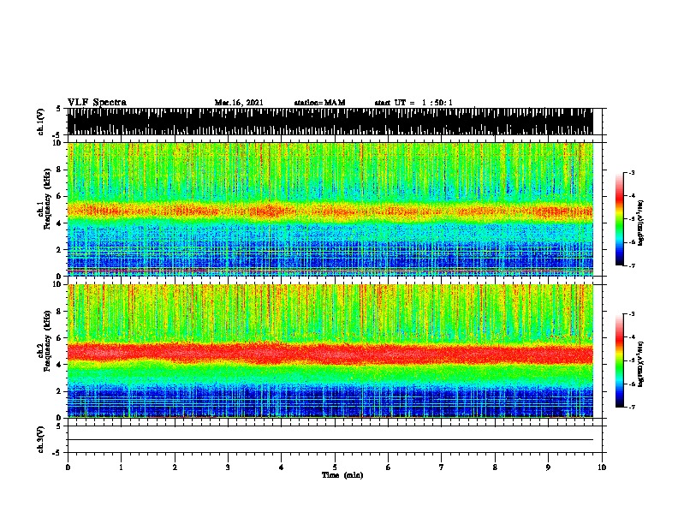Click tick label "6" on the Time axis
The image size is (678, 524).
click(388, 467)
